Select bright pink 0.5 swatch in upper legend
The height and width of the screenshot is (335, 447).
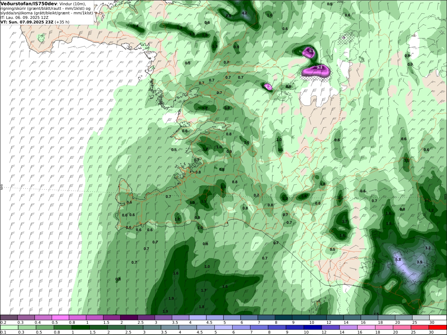point(60,318)
